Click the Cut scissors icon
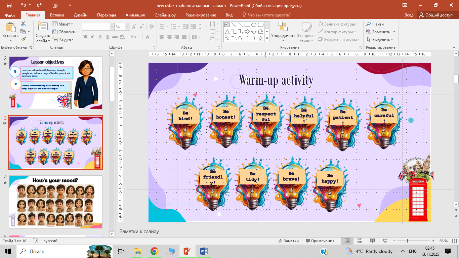This screenshot has width=459, height=258. (23, 24)
